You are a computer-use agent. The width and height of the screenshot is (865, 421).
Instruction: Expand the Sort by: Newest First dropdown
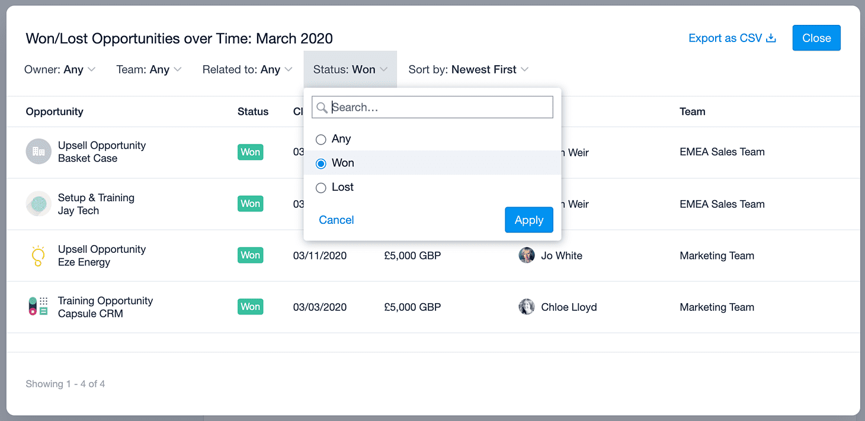click(x=468, y=69)
